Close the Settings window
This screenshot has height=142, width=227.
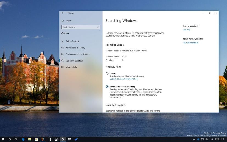coord(215,13)
